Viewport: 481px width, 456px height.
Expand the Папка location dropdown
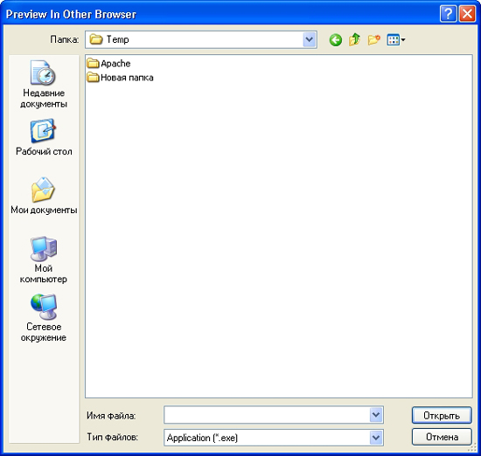[x=310, y=40]
